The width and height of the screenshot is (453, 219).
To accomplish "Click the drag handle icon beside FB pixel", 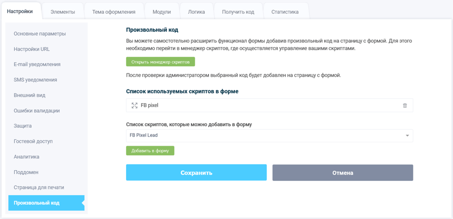I will (134, 105).
